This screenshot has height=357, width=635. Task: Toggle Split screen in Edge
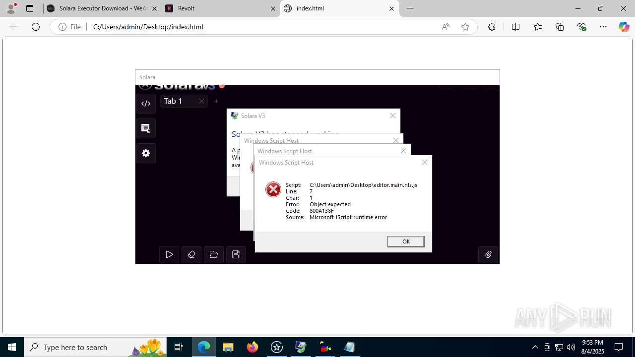[x=515, y=27]
